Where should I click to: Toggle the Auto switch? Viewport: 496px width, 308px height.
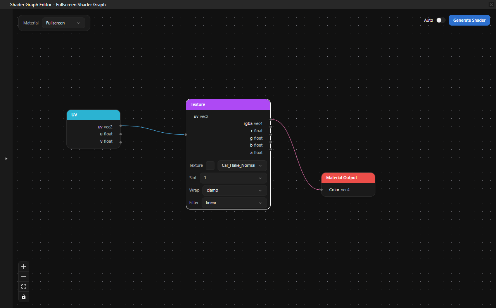pos(441,20)
